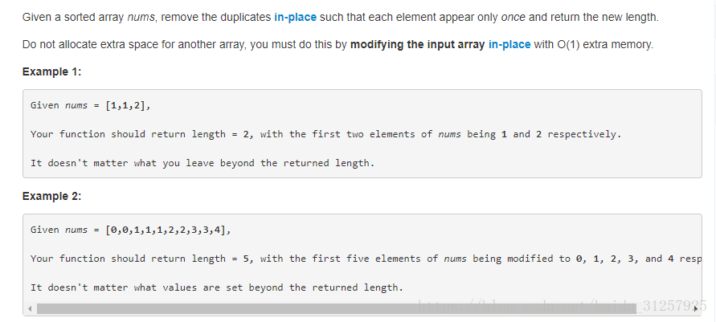Click 'Given a sorted array' at the description start

(73, 18)
